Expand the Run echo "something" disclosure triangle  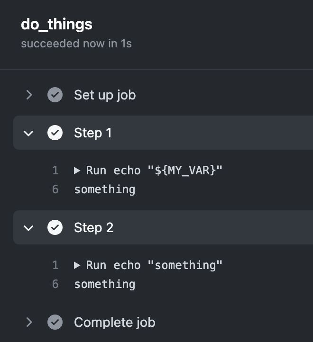pyautogui.click(x=77, y=265)
